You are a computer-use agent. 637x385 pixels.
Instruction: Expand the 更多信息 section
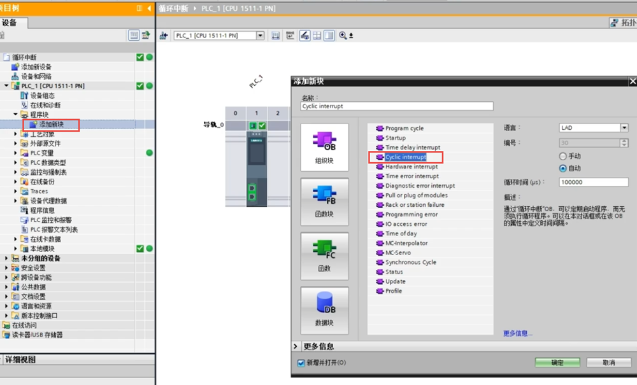[x=296, y=347]
